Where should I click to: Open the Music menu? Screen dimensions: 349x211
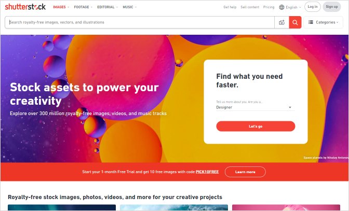pos(129,7)
